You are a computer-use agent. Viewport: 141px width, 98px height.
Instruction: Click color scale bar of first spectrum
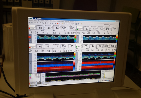click(x=75, y=39)
